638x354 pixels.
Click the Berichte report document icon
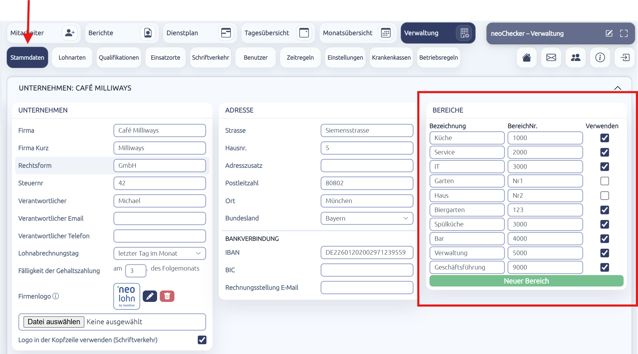[148, 33]
